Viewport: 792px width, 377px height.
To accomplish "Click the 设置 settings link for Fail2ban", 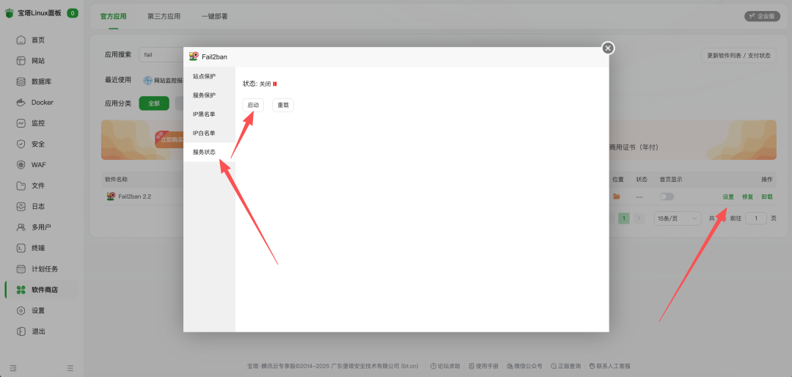I will point(728,197).
